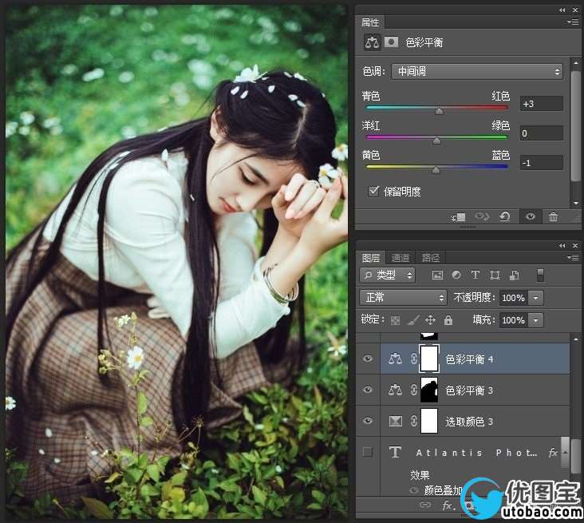Lock all padlock icon
This screenshot has height=523, width=584.
click(x=448, y=320)
